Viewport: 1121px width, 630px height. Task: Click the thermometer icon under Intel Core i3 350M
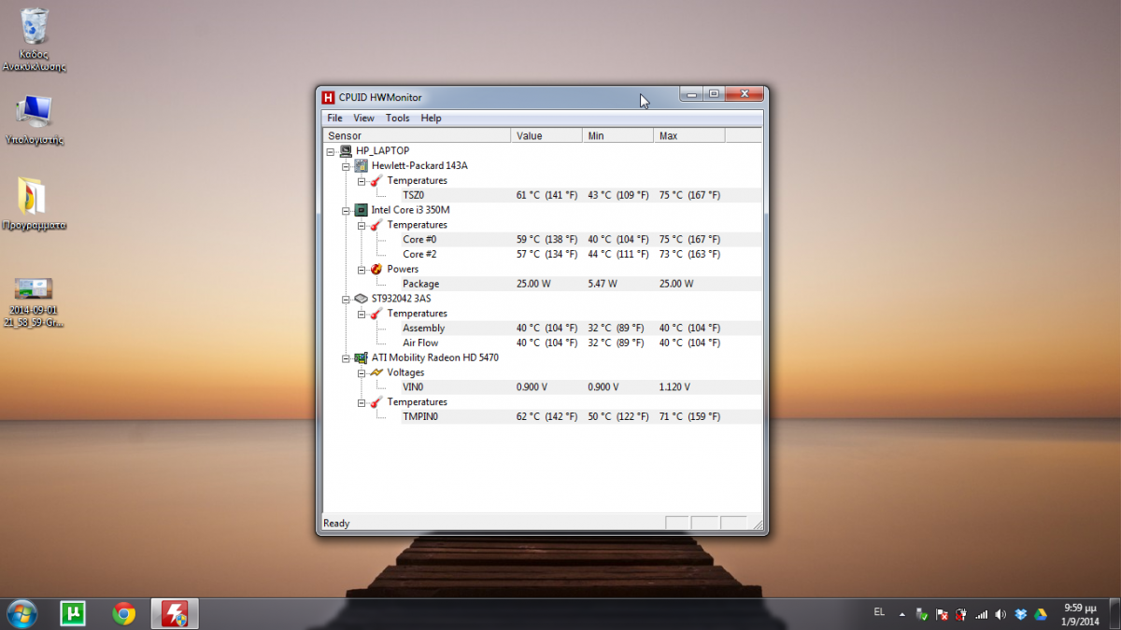376,225
